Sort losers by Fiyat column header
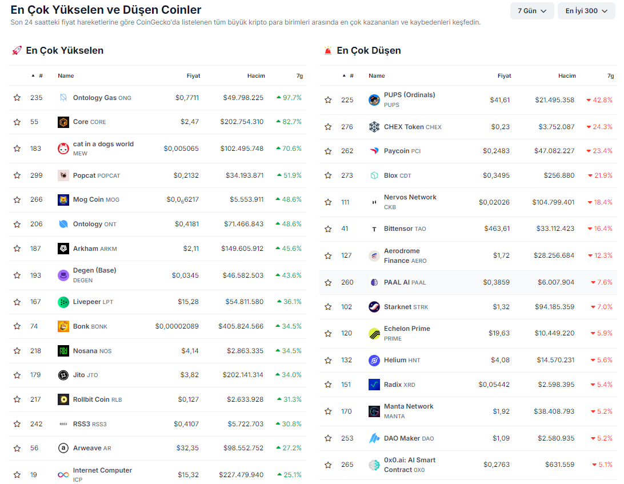Screen dimensions: 624x484 pos(504,75)
